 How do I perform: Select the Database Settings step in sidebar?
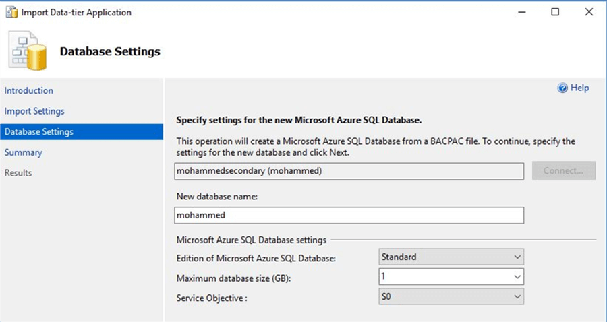point(39,132)
